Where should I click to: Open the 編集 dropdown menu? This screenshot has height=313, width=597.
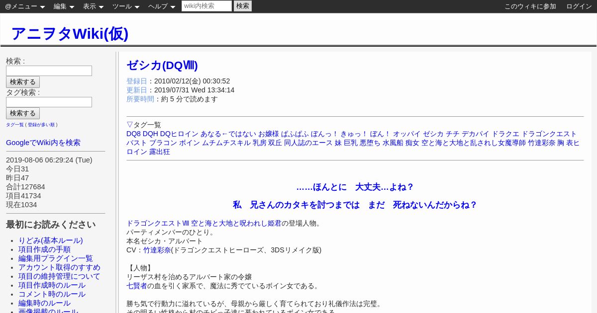click(x=64, y=6)
